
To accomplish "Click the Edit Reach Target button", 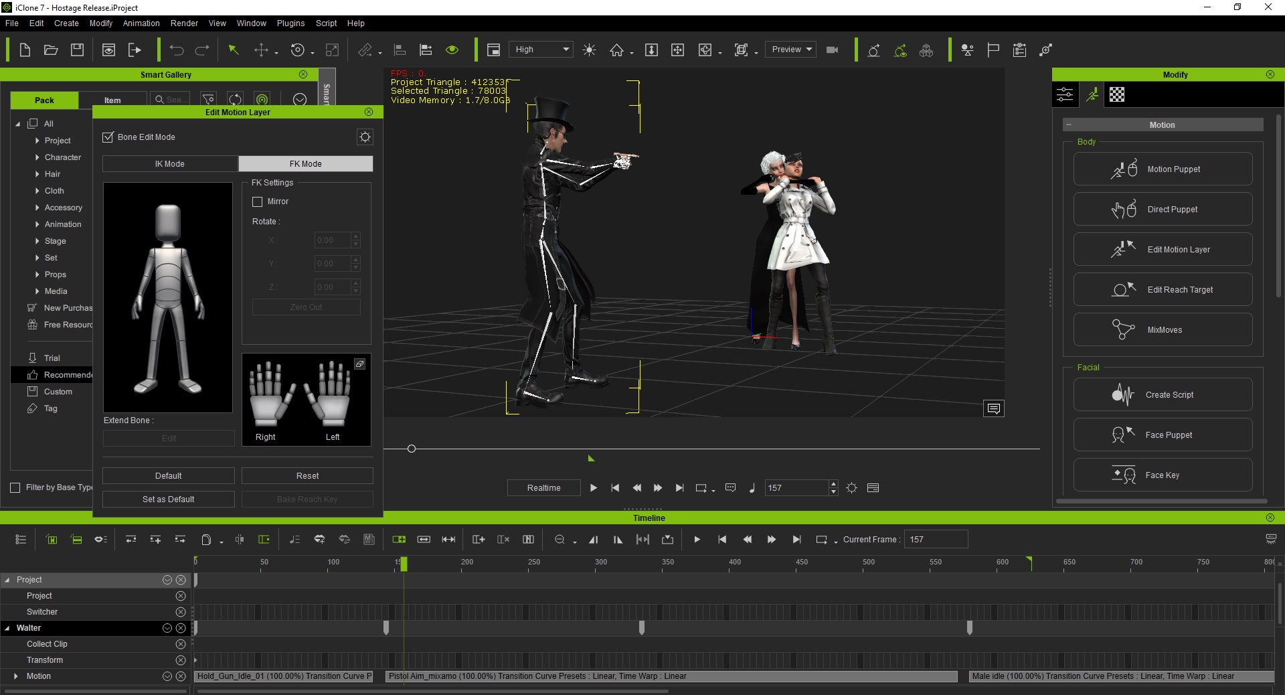I will coord(1163,290).
